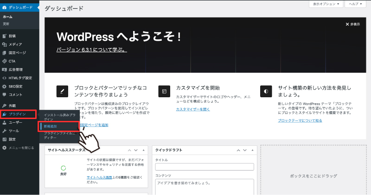Click the half-circle styles icon in welcome panel

coord(266,91)
